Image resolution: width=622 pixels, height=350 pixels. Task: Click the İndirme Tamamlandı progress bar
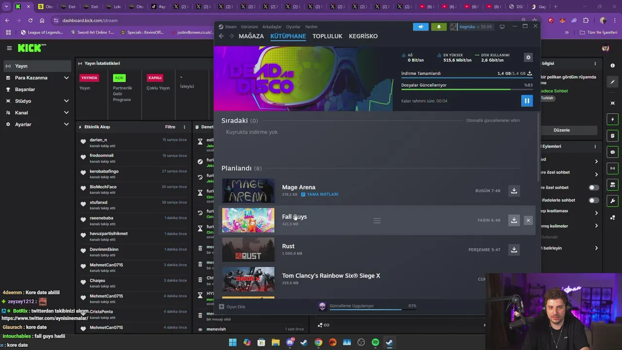[467, 78]
